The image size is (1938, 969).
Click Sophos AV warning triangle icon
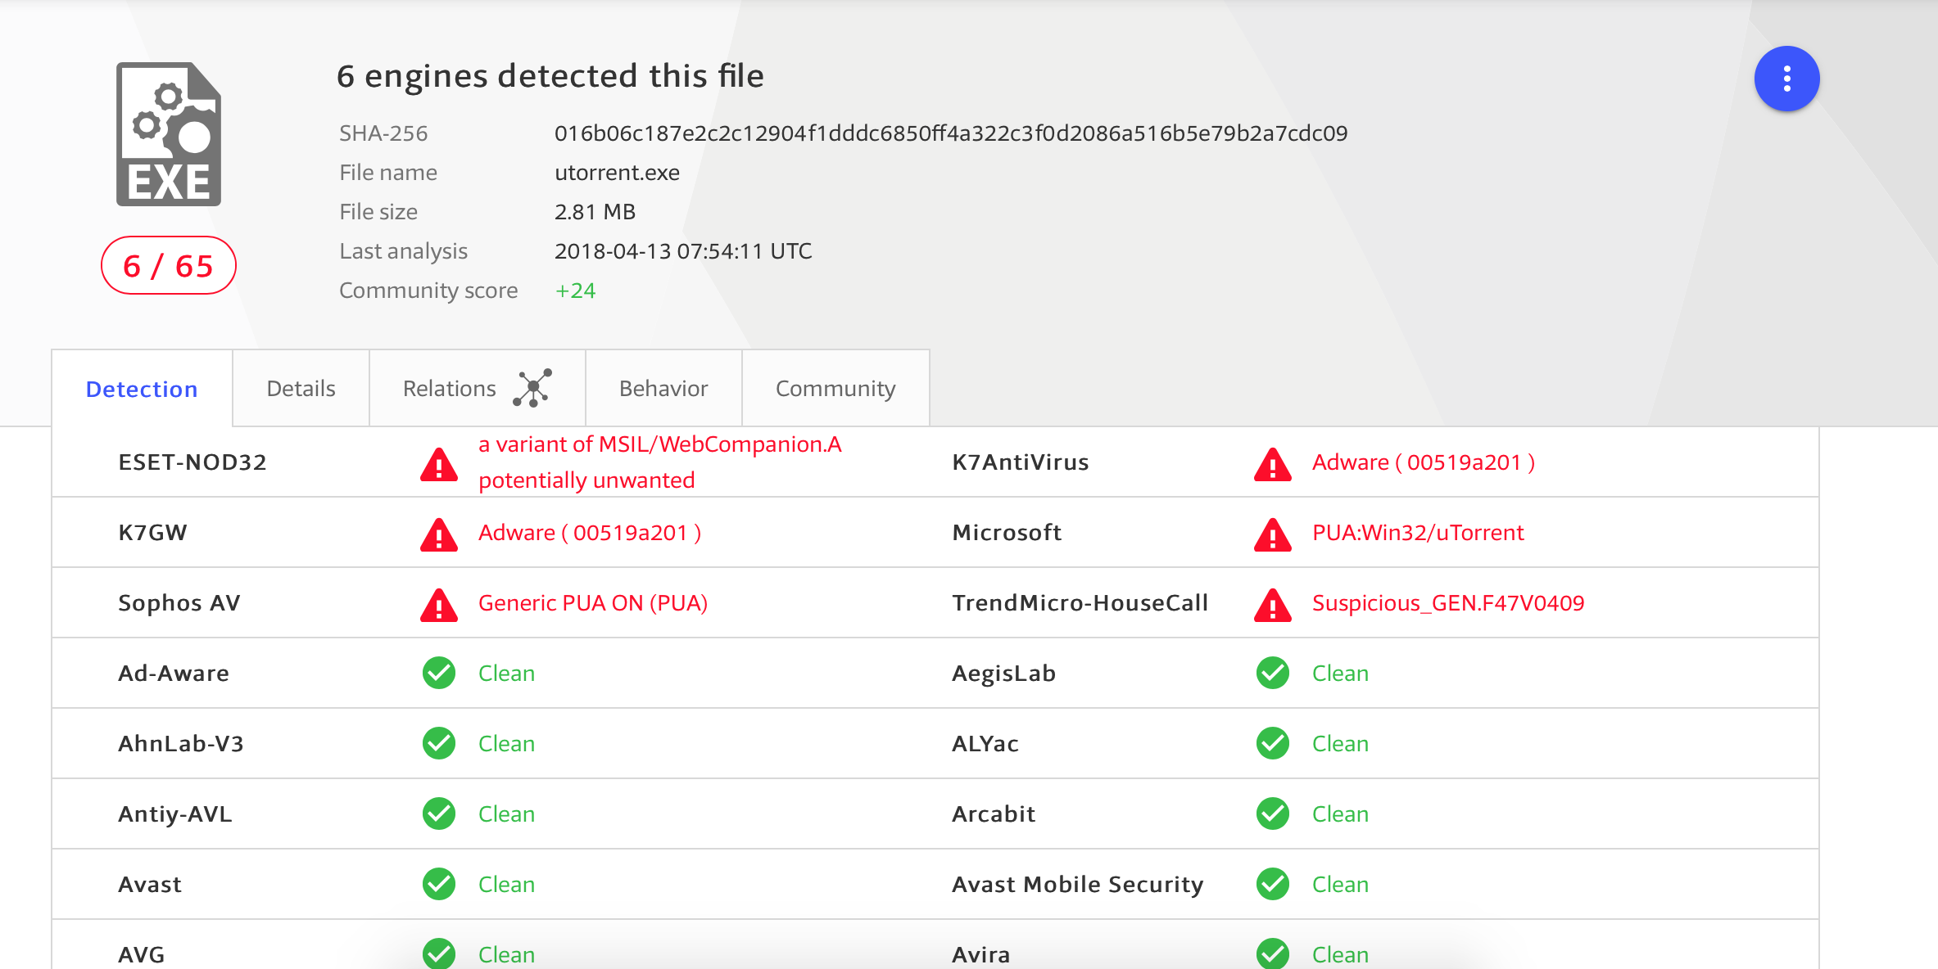(x=439, y=605)
